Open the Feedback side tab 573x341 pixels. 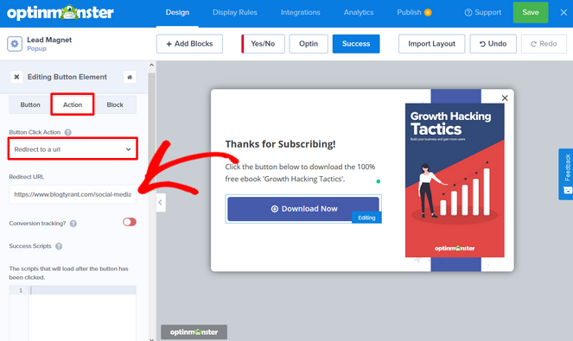566,174
